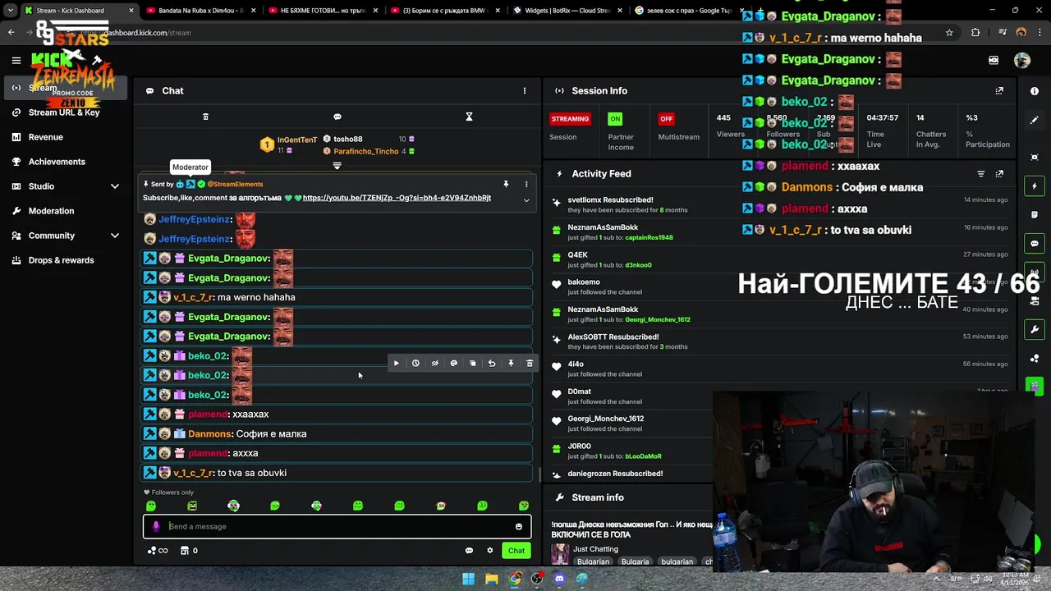
Task: Click Danmons message "София е малка"
Action: tap(271, 433)
